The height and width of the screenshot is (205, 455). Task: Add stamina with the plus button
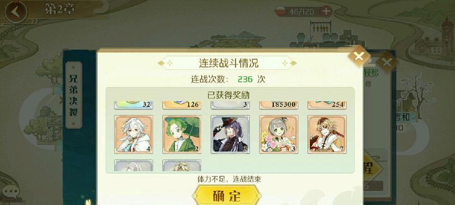pos(327,12)
